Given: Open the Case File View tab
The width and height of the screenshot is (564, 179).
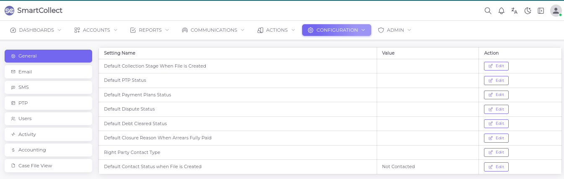Looking at the screenshot, I should pyautogui.click(x=48, y=166).
